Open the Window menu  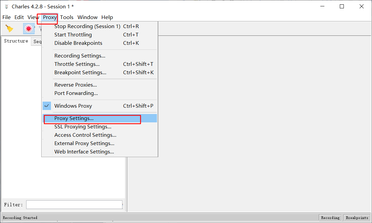(x=87, y=17)
